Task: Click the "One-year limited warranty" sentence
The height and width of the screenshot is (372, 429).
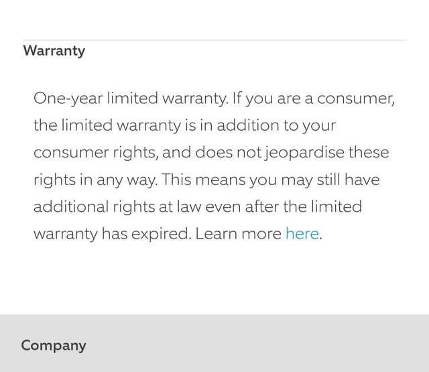Action: pyautogui.click(x=130, y=99)
